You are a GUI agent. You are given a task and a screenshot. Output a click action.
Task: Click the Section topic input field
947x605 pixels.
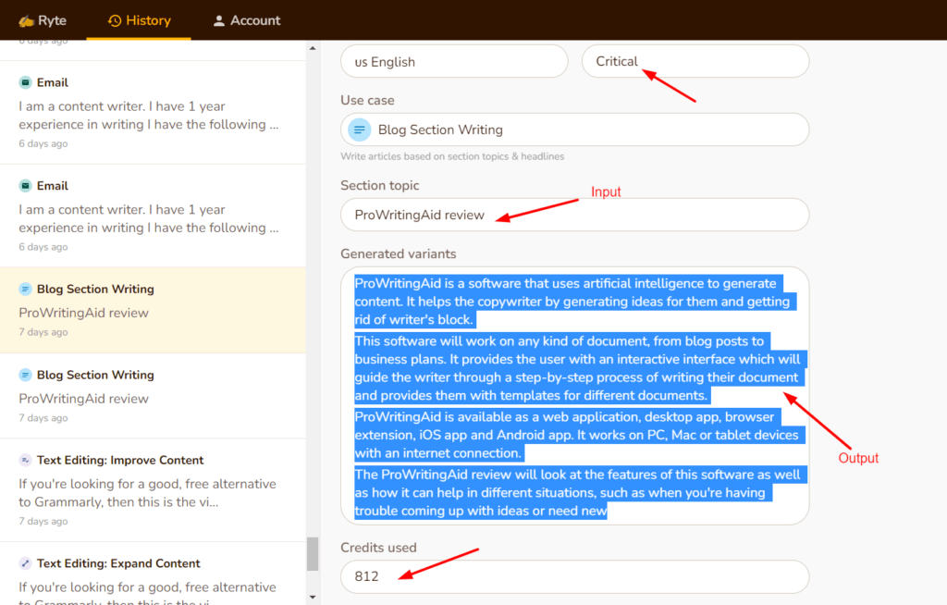(x=574, y=215)
